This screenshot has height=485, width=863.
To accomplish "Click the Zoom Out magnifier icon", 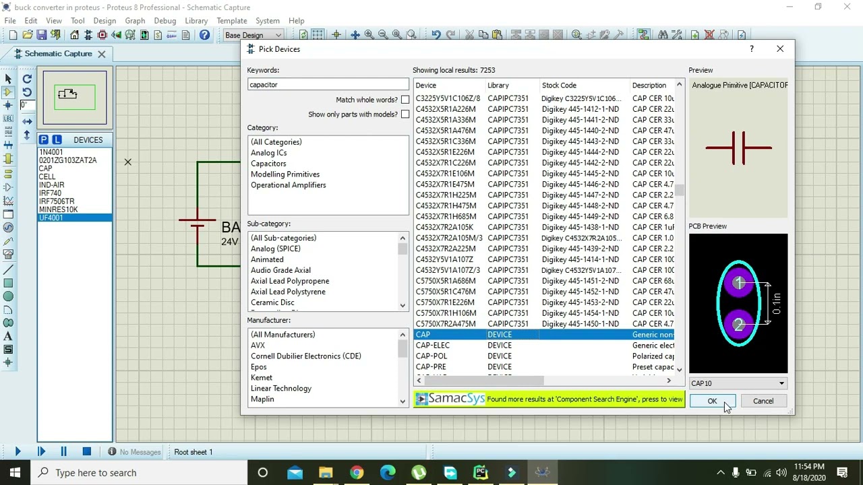I will [x=383, y=35].
